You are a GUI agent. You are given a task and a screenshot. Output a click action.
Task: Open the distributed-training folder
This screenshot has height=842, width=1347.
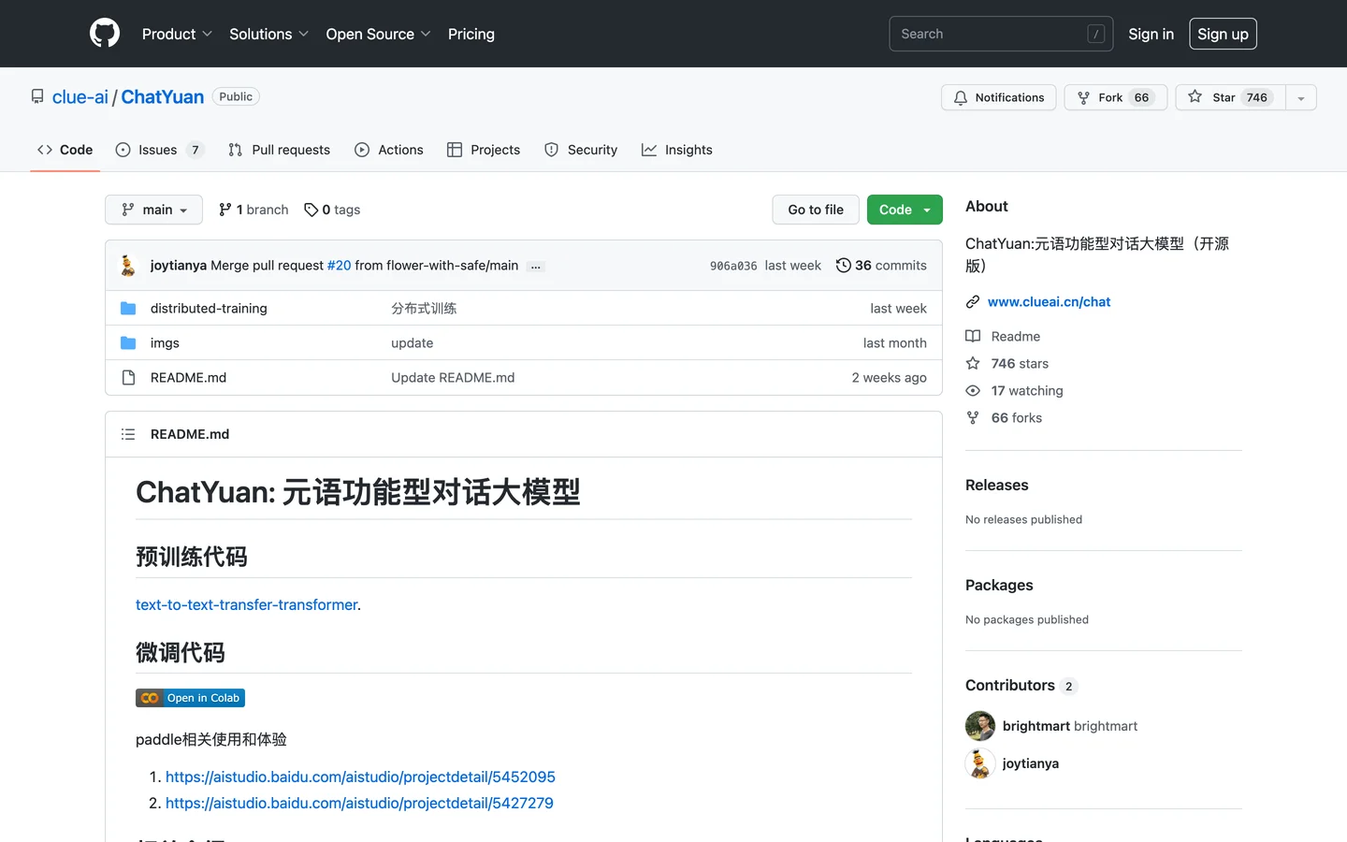coord(209,308)
